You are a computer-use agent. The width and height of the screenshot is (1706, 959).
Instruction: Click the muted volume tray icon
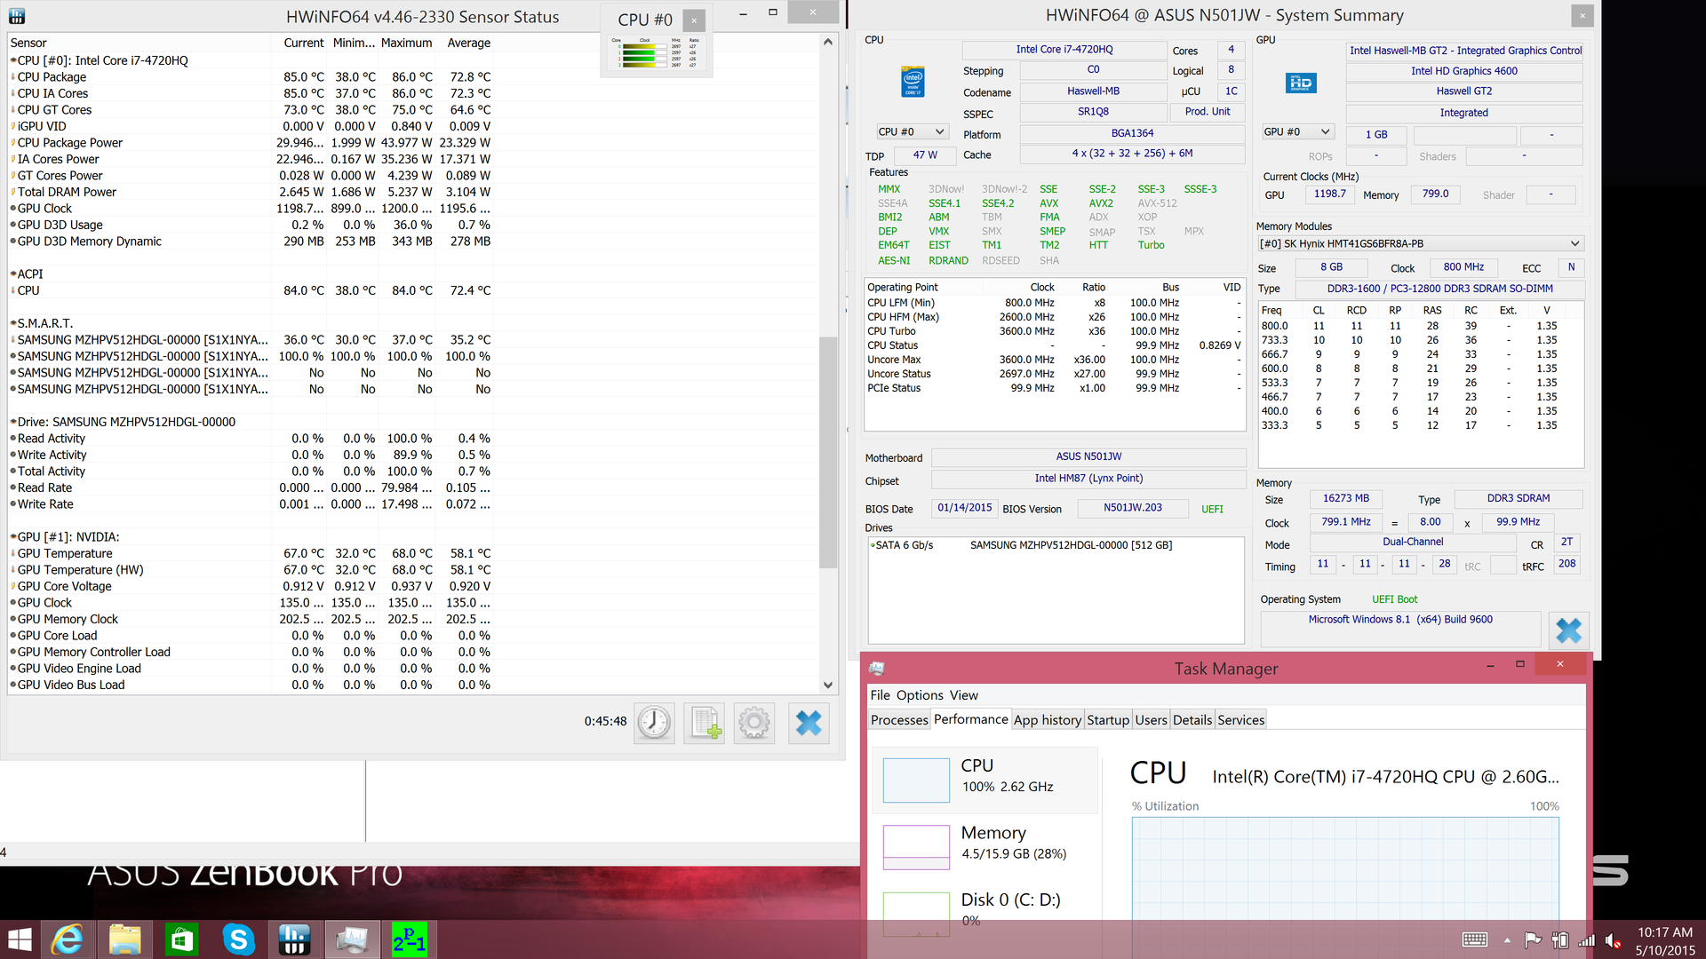point(1613,940)
